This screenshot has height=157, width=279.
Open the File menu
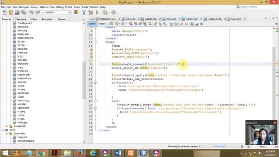pyautogui.click(x=3, y=7)
